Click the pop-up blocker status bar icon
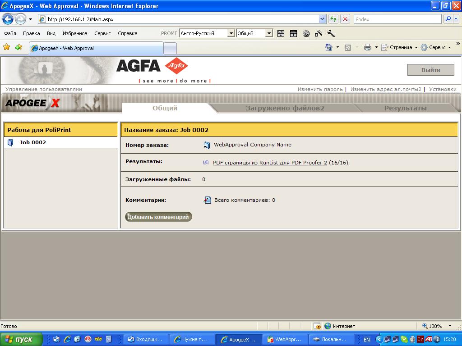Image resolution: width=462 pixels, height=346 pixels. pyautogui.click(x=317, y=326)
